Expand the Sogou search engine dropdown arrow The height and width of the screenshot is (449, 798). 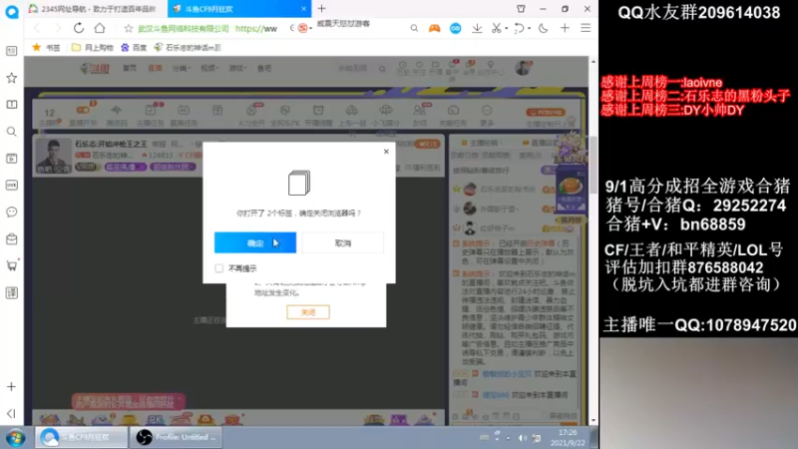(311, 29)
